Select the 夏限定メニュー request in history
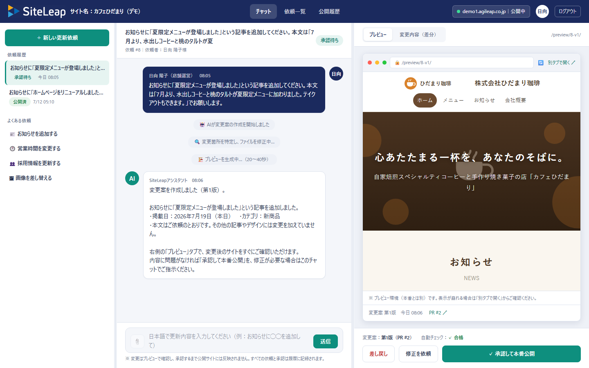The width and height of the screenshot is (589, 368). [x=57, y=72]
